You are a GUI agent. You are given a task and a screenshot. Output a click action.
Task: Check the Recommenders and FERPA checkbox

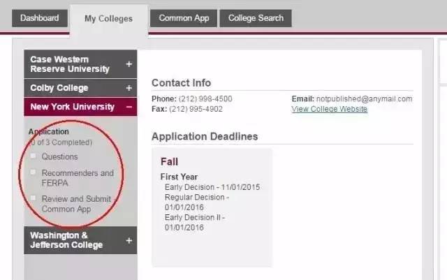click(x=33, y=172)
